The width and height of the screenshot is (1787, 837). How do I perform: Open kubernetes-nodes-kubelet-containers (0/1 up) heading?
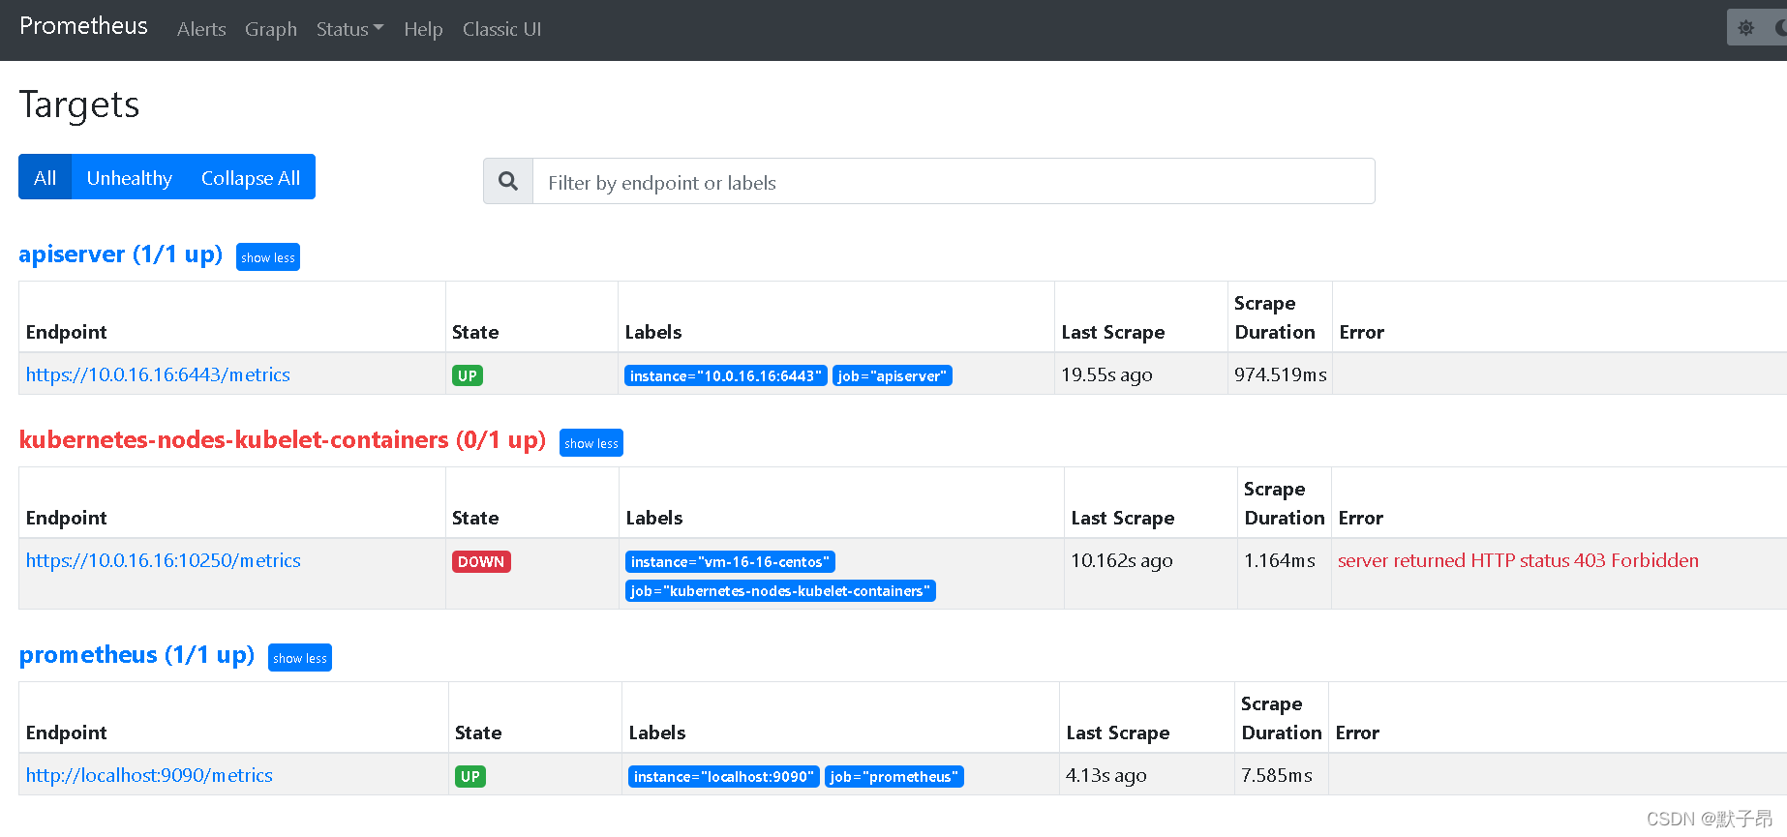click(283, 440)
